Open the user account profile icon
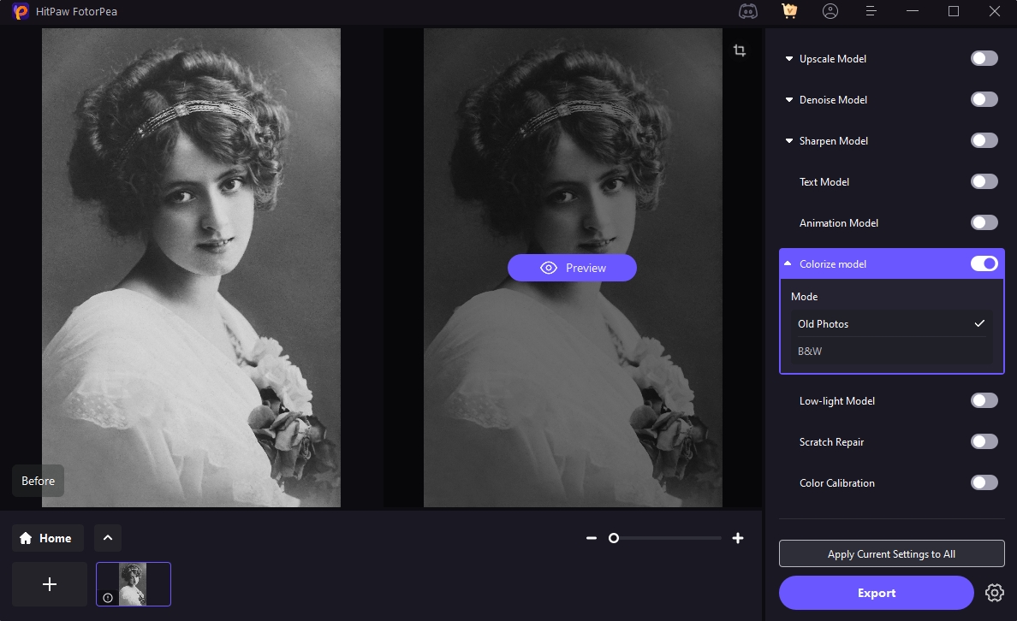This screenshot has width=1017, height=621. pyautogui.click(x=830, y=11)
